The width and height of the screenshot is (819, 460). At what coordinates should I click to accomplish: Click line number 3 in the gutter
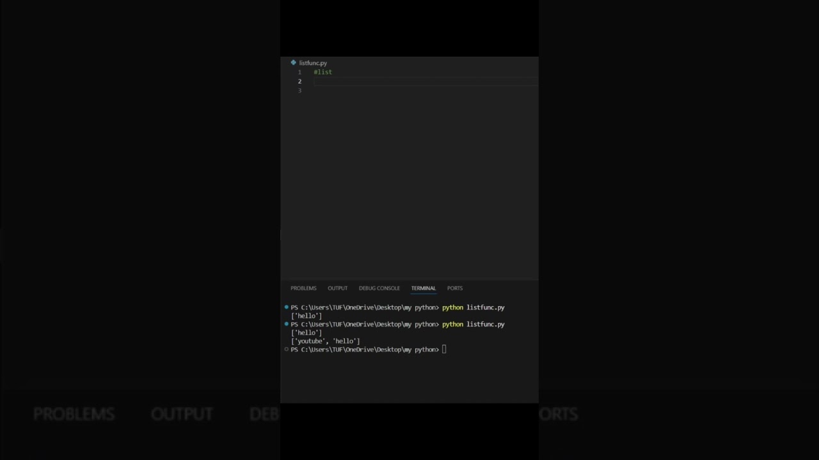[299, 91]
